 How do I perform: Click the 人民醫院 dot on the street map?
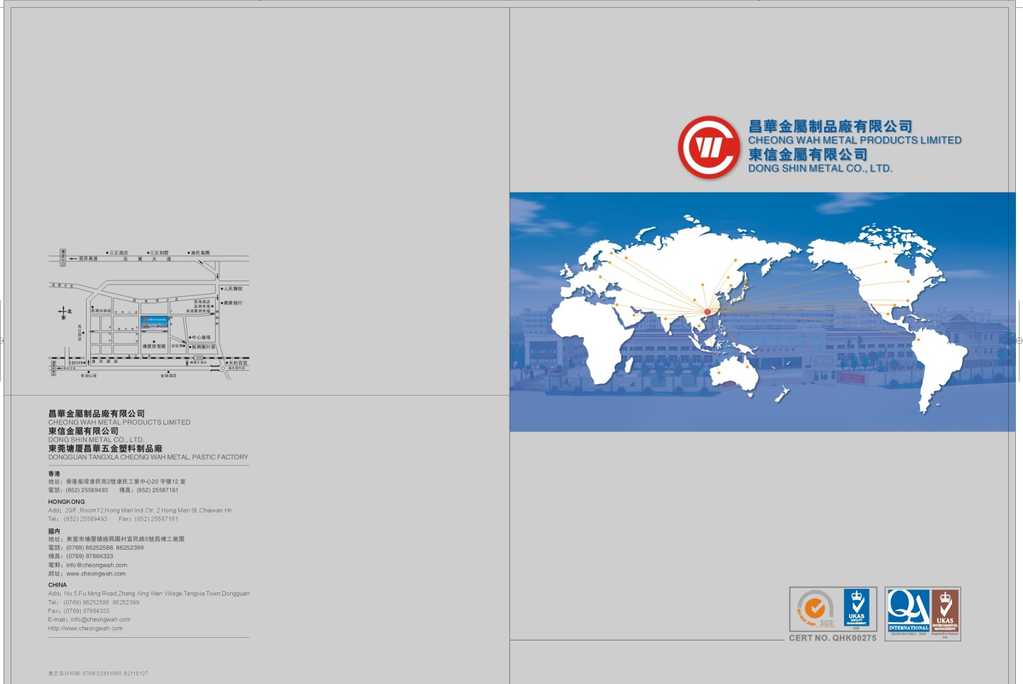click(x=222, y=289)
